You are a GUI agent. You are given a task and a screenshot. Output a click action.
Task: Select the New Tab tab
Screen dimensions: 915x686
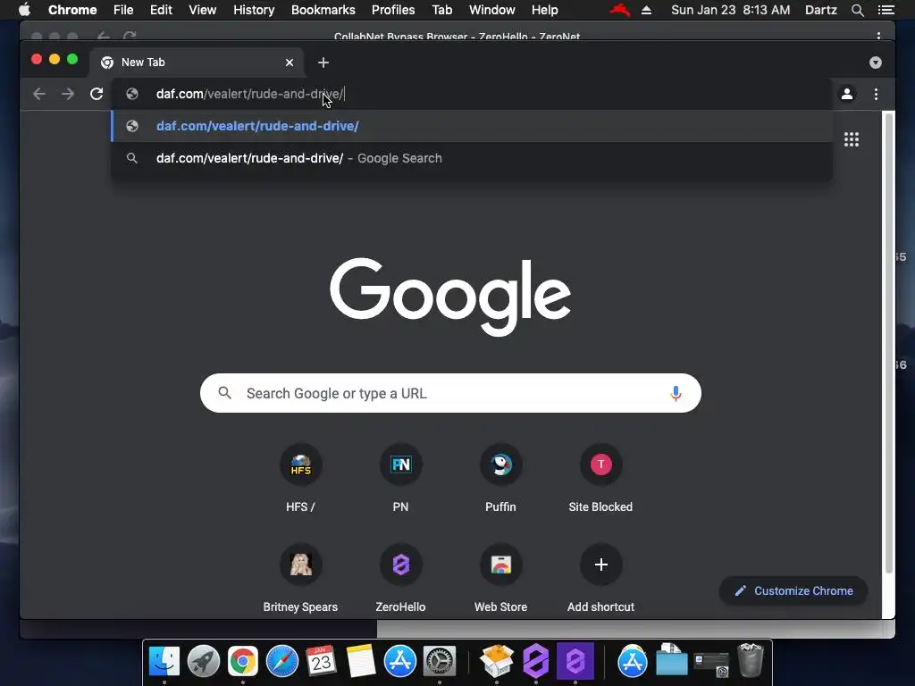point(196,63)
